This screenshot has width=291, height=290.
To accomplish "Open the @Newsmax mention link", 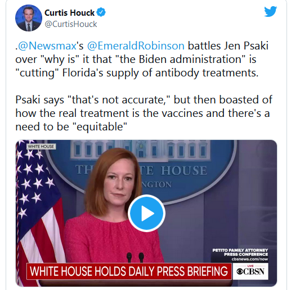I will tap(47, 46).
